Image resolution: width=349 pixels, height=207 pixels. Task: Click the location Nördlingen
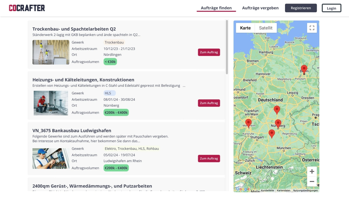tap(113, 54)
